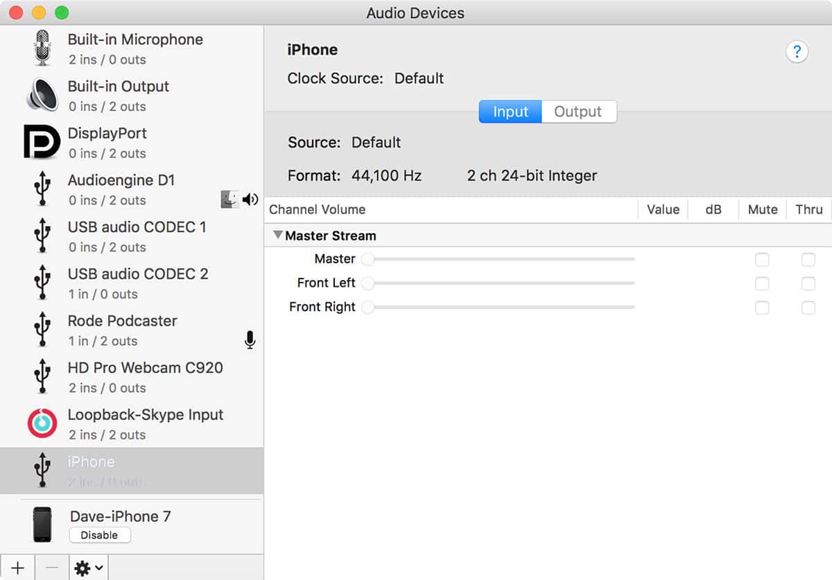The width and height of the screenshot is (832, 580).
Task: Select the Built-in Microphone device name
Action: 135,39
